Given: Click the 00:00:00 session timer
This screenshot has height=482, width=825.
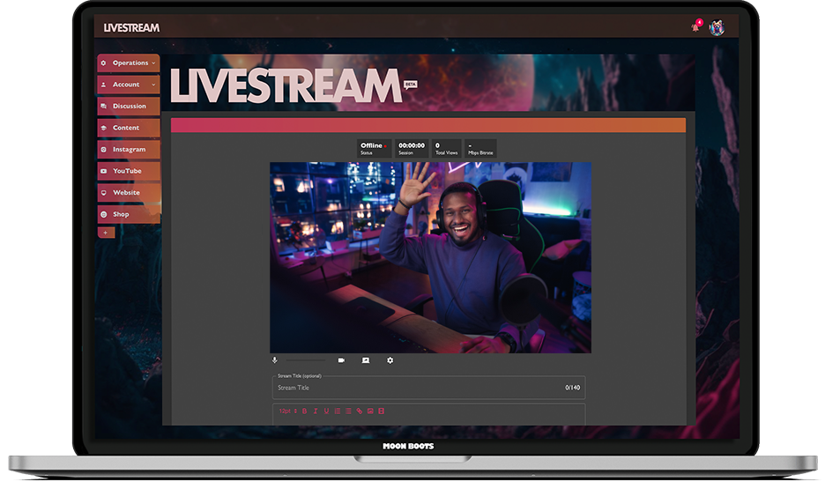Looking at the screenshot, I should click(x=412, y=148).
